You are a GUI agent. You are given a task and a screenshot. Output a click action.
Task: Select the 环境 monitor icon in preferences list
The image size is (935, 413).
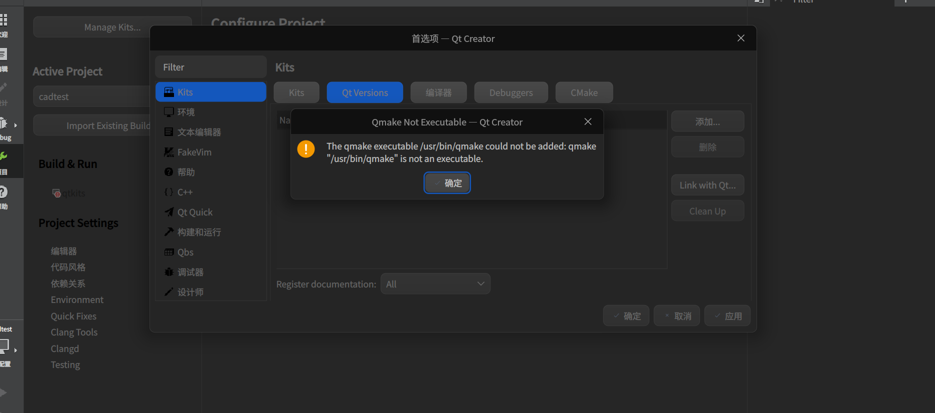click(169, 112)
